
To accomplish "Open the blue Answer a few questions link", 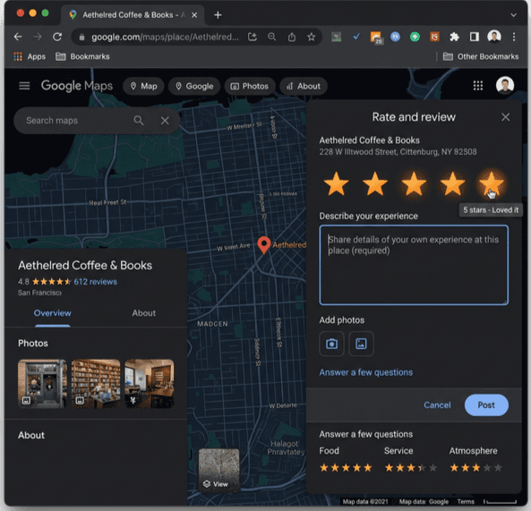I will pyautogui.click(x=365, y=372).
